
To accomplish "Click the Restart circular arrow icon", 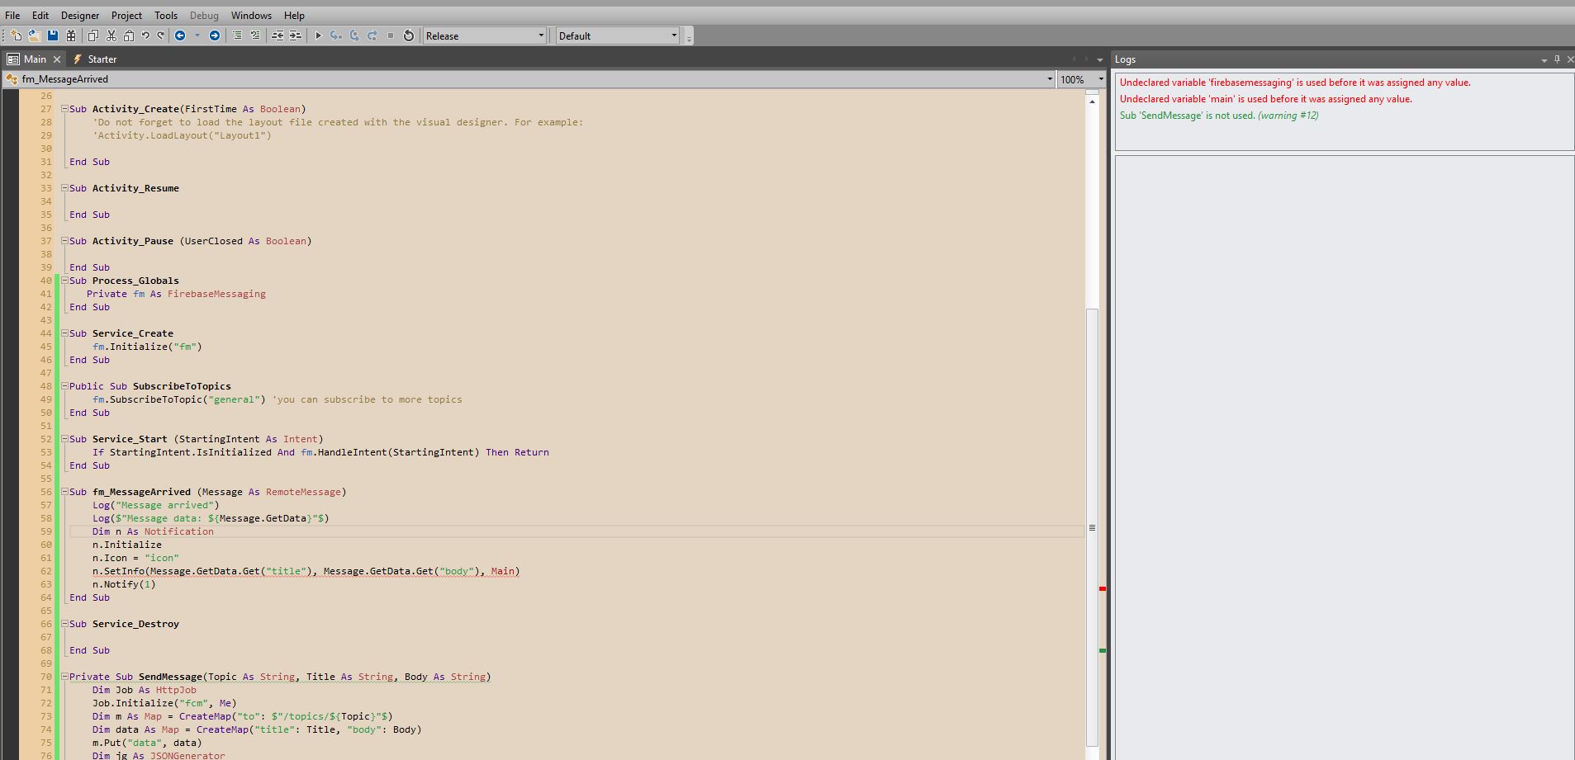I will (x=408, y=35).
